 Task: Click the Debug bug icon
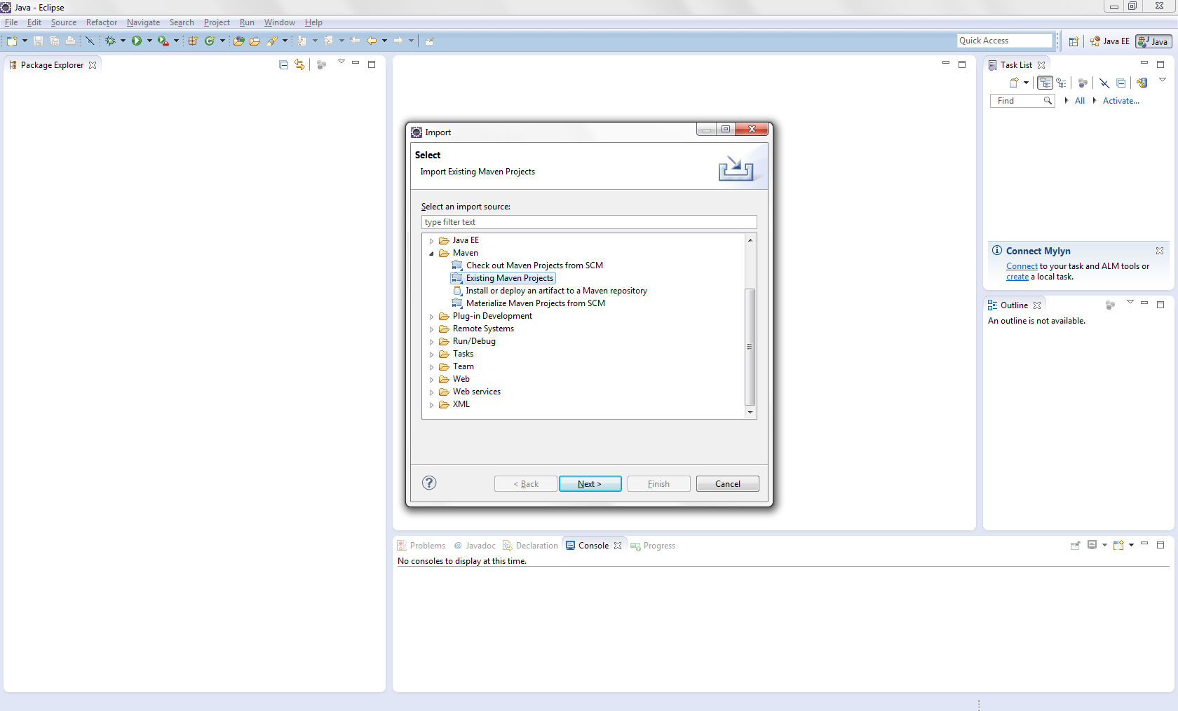[110, 41]
